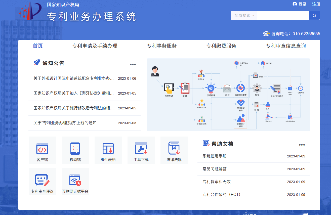This screenshot has width=331, height=215.
Task: Click the telephone icon beside 咨询电话
Action: (266, 34)
